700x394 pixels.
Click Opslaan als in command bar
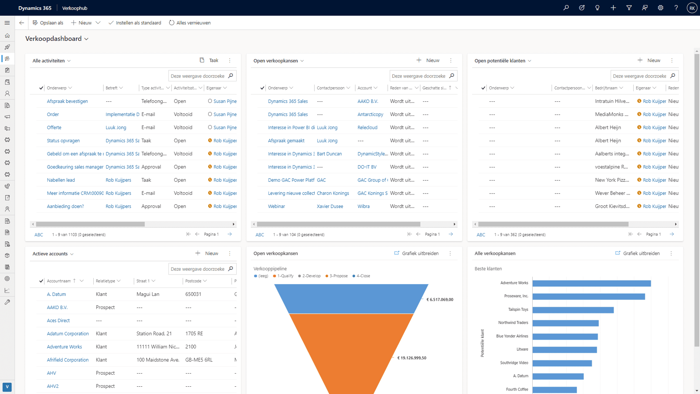point(48,23)
